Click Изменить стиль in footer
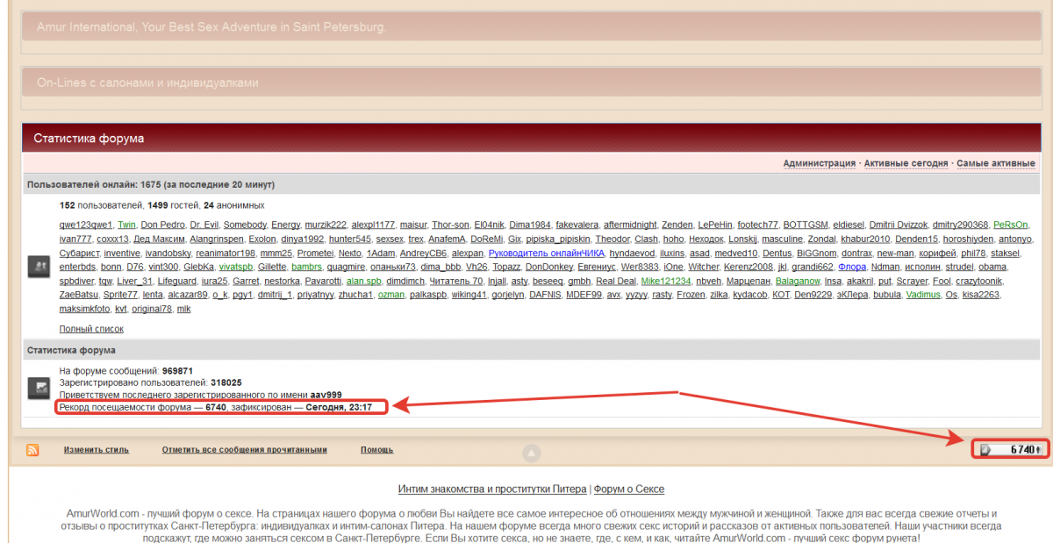This screenshot has width=1053, height=543. [x=96, y=450]
